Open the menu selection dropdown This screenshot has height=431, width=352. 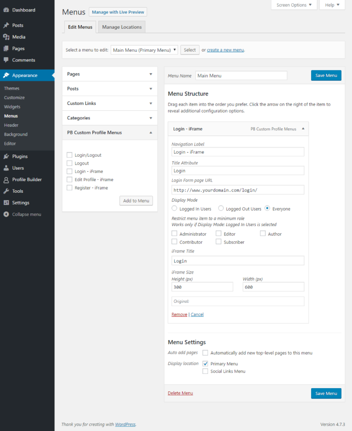[x=144, y=50]
